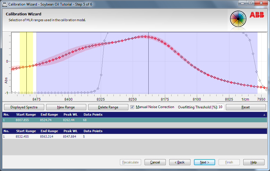The width and height of the screenshot is (270, 171).
Task: Create a New Range
Action: pyautogui.click(x=66, y=107)
